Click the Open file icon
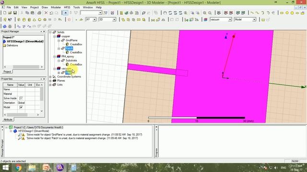Image resolution: width=307 pixels, height=172 pixels. coord(10,13)
